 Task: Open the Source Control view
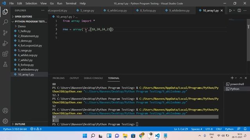point(5,33)
